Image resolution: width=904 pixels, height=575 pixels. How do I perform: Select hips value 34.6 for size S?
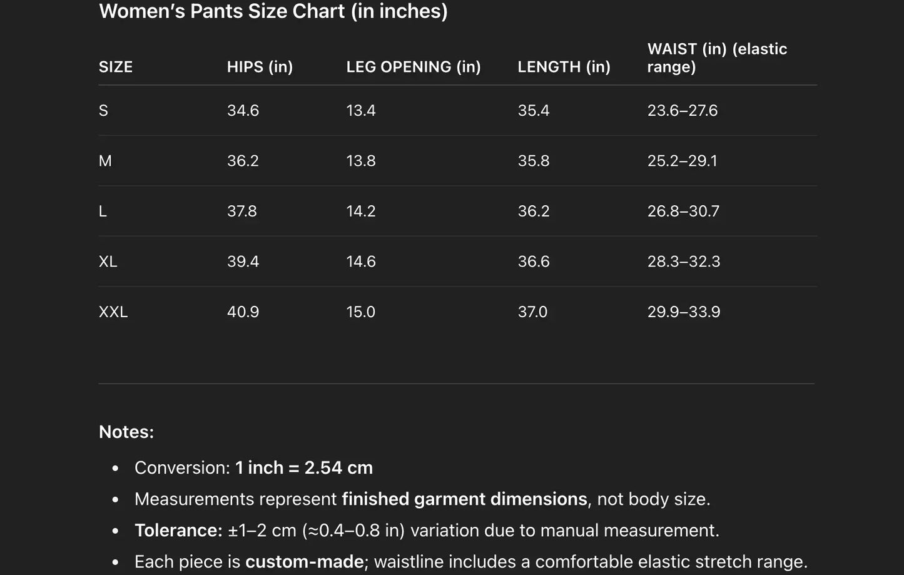(x=243, y=111)
